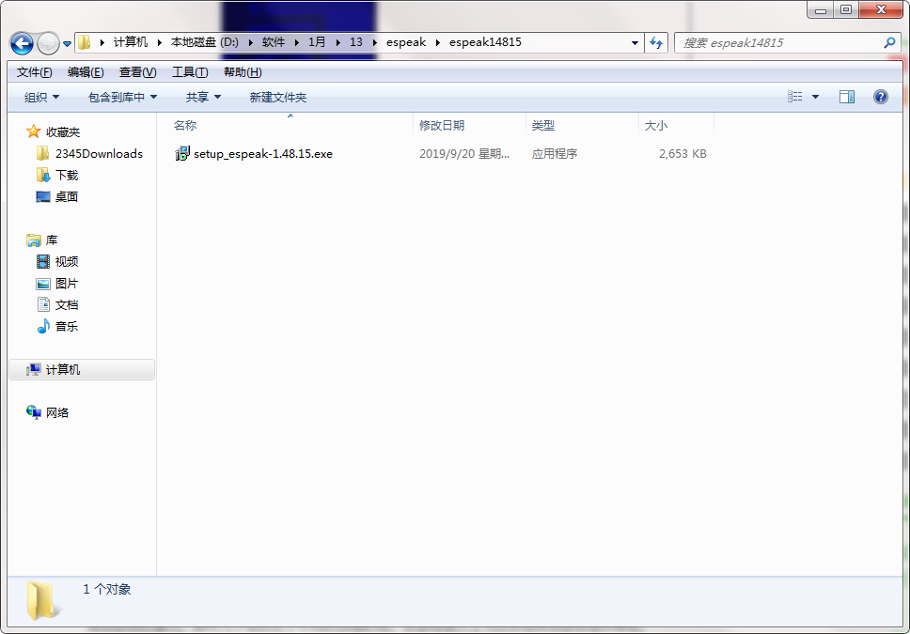The image size is (910, 634).
Task: Open help with the question mark icon
Action: 881,97
